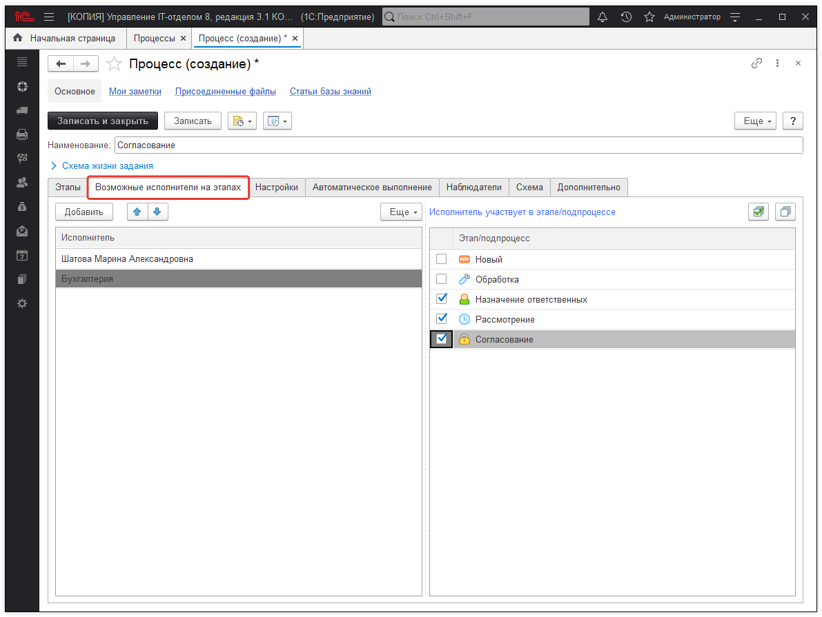Click the Записать и закрыть button
822x617 pixels.
pos(103,121)
